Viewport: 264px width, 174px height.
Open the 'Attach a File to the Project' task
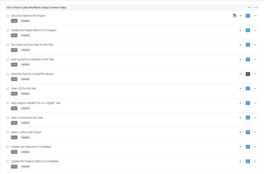(26, 132)
